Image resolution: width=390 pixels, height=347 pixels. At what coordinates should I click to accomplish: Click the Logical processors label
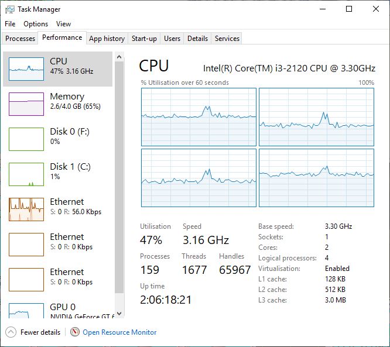288,258
